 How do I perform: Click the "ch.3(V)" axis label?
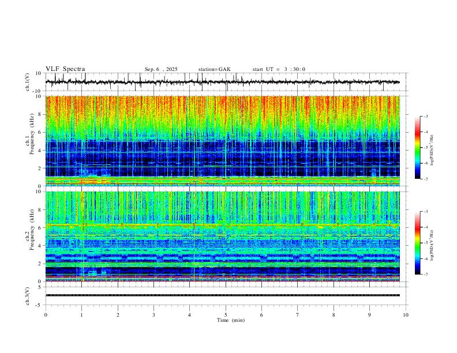click(28, 296)
